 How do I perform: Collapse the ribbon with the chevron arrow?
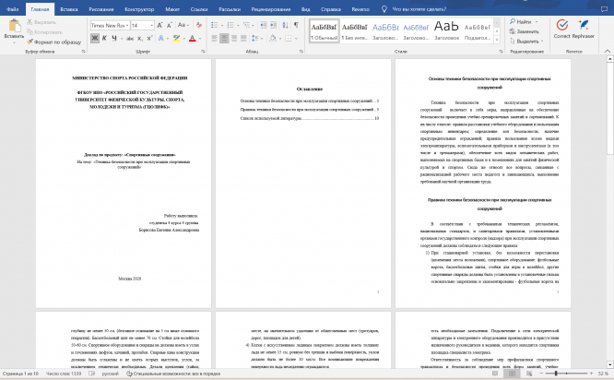click(x=608, y=52)
